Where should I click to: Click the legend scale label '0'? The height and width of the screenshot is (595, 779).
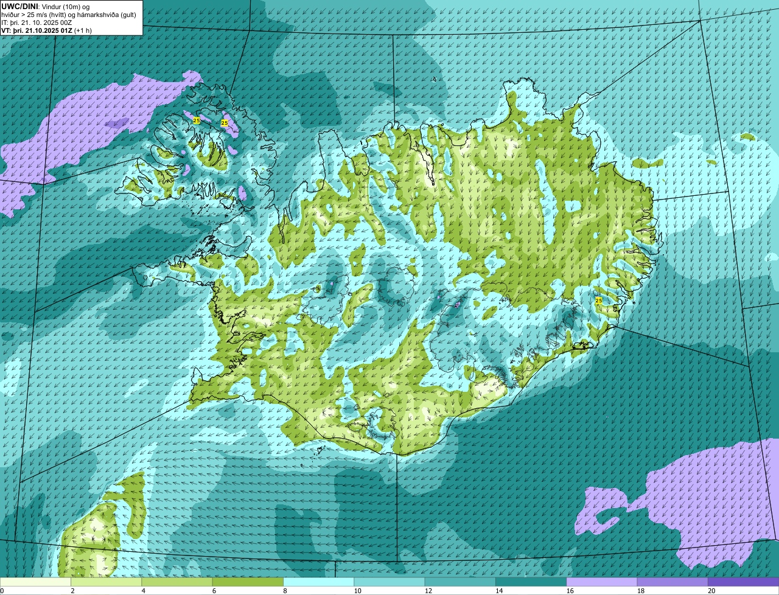[x=2, y=591]
